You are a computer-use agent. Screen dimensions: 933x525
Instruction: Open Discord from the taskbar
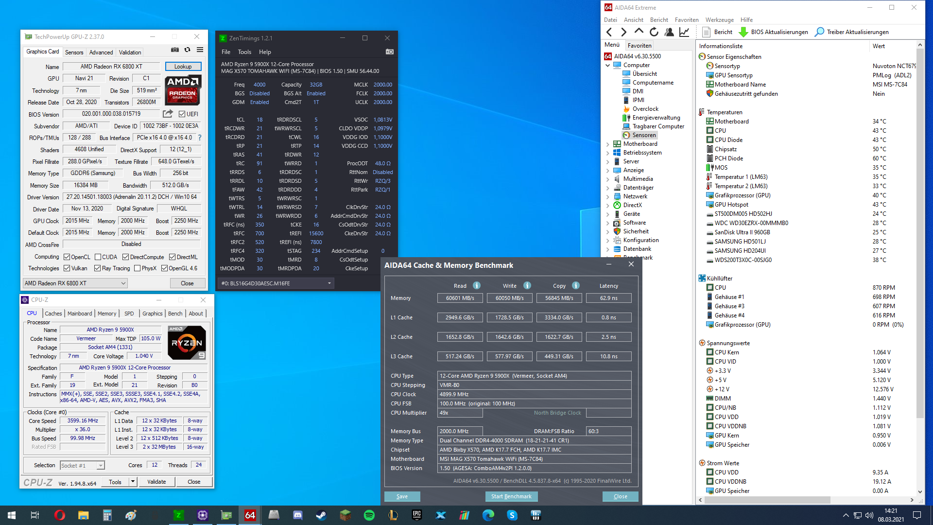297,515
